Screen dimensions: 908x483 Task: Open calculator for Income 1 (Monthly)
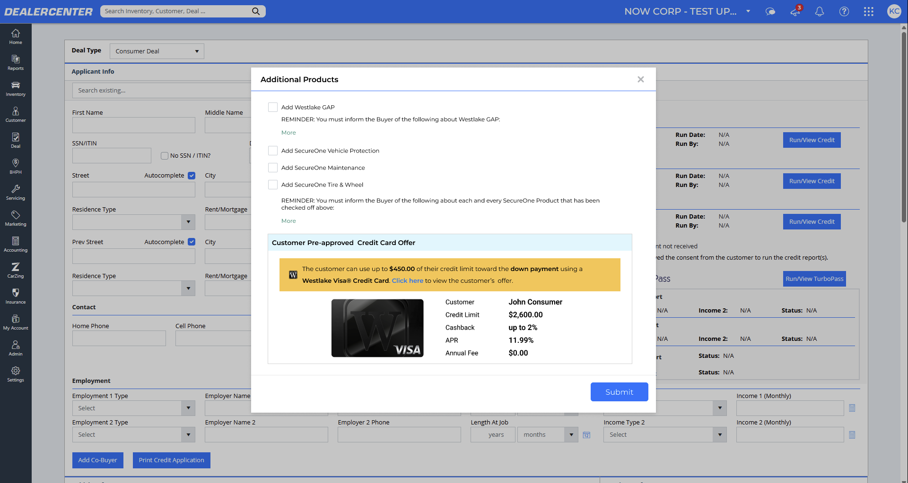coord(852,408)
